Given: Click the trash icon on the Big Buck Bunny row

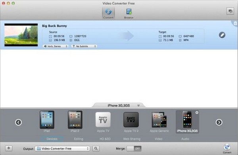Looking at the screenshot, I should pyautogui.click(x=235, y=23).
